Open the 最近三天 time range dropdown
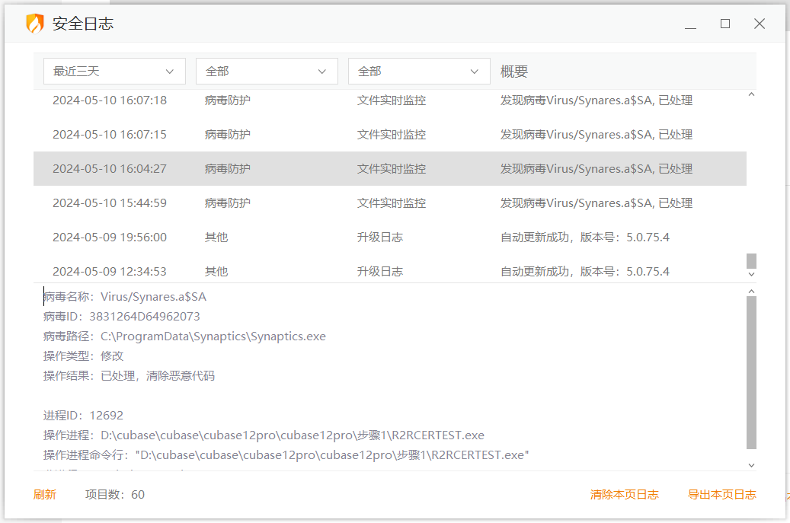The image size is (790, 523). point(114,72)
